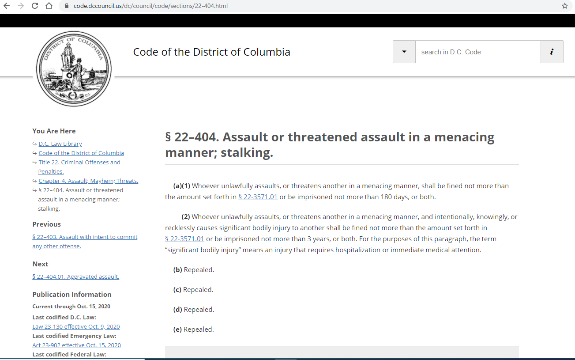Click the browser address bar URL
575x360 pixels.
tap(150, 6)
